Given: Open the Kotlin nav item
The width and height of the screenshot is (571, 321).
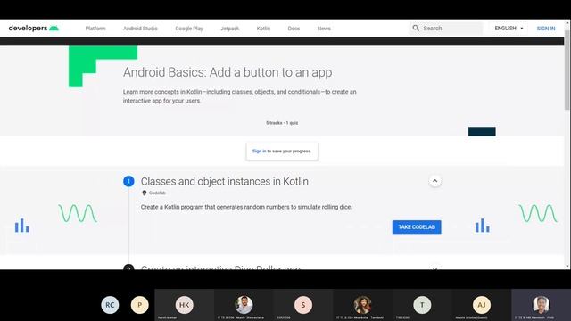Looking at the screenshot, I should [263, 29].
